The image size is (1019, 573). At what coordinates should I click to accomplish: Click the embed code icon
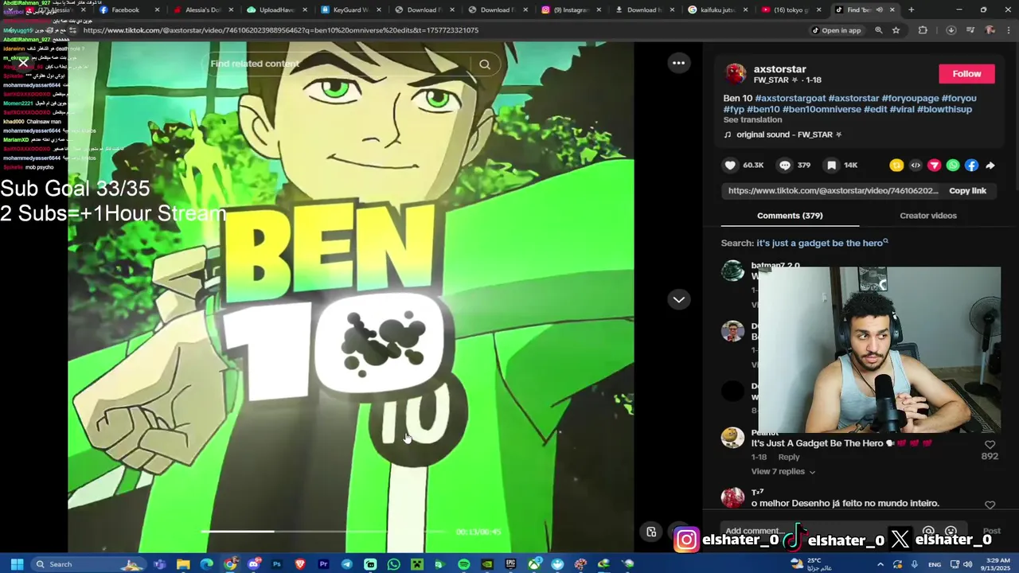(916, 166)
